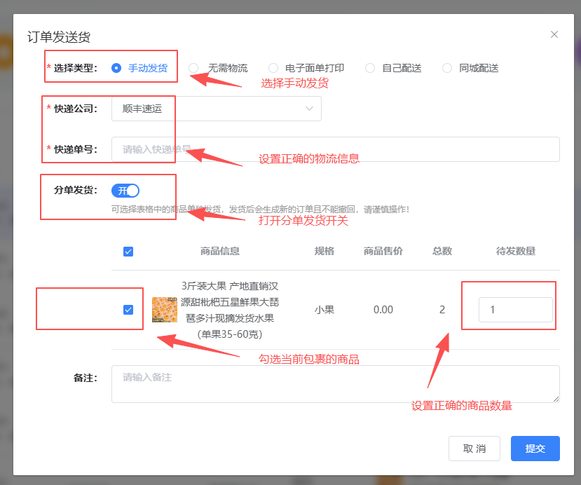Turn off the 分单发货 switch
Screen dimensions: 581x485
[x=125, y=191]
